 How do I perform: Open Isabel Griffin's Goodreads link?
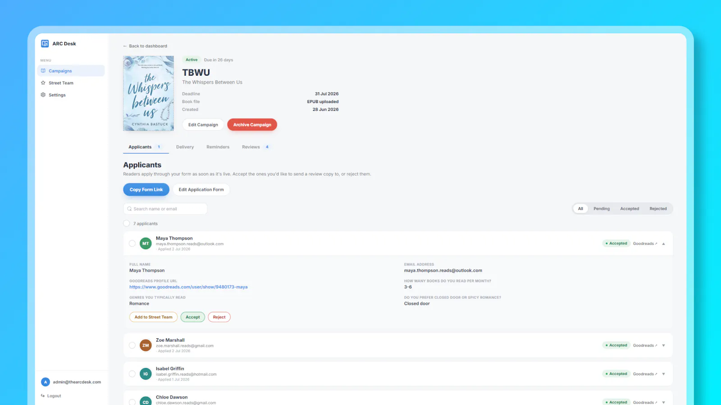coord(645,374)
